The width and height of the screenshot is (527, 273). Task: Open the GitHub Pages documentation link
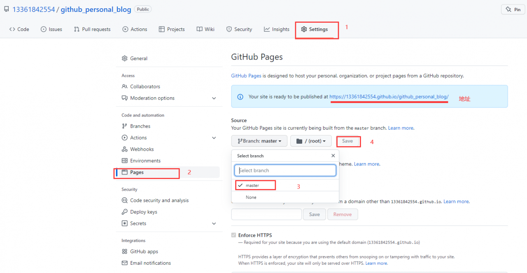pyautogui.click(x=246, y=76)
